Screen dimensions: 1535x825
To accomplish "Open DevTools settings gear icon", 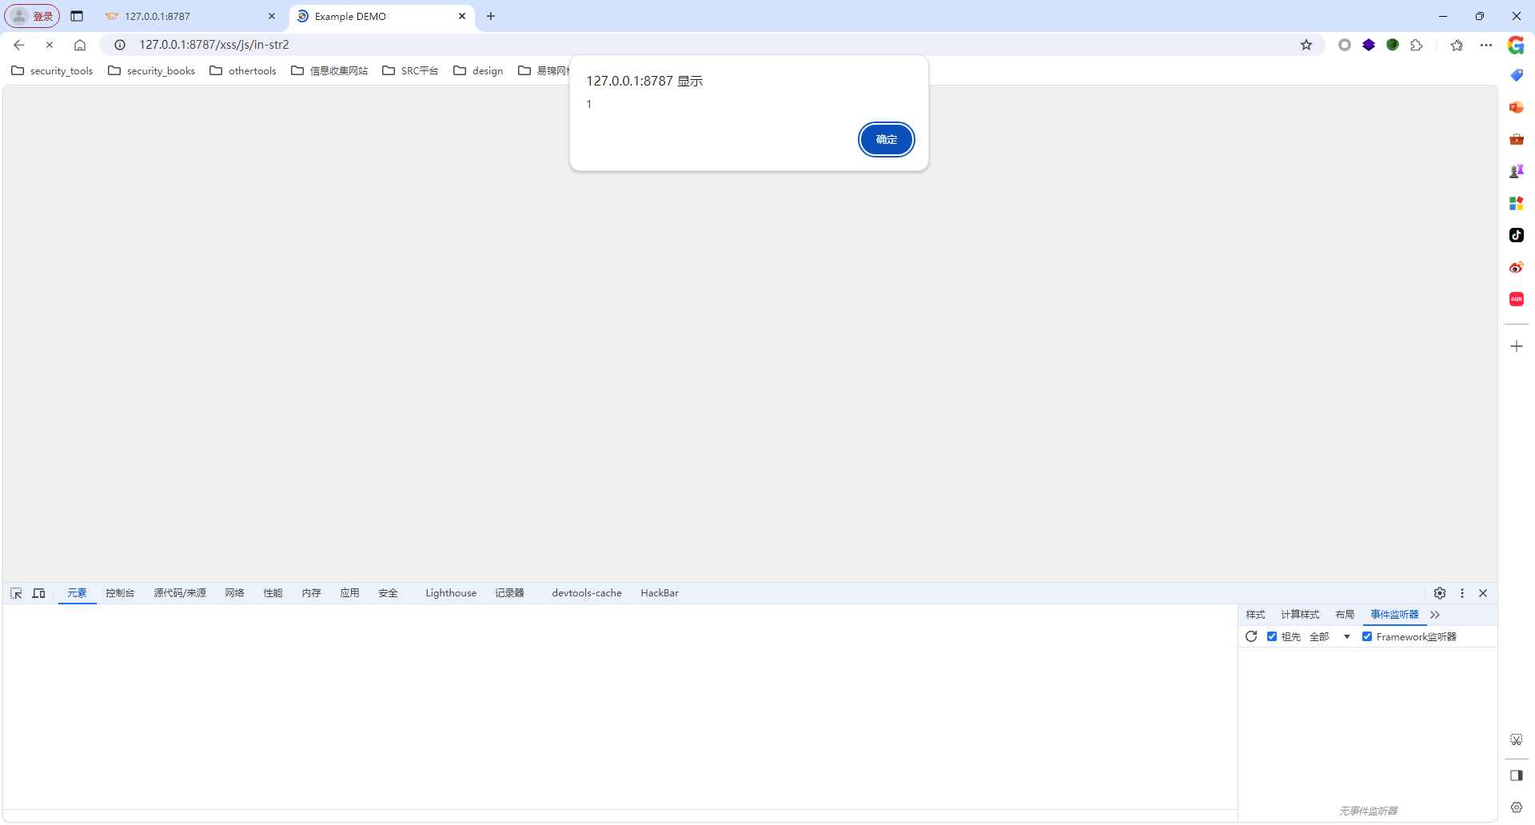I will pos(1440,593).
